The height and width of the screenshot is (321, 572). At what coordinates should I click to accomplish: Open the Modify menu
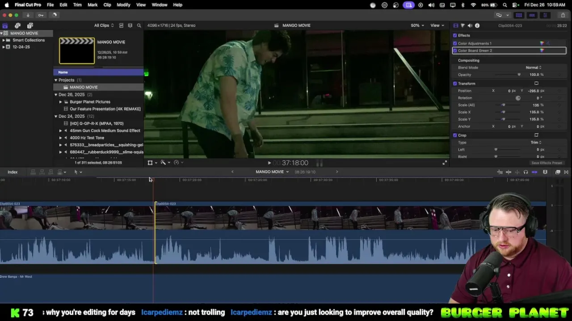(x=123, y=5)
